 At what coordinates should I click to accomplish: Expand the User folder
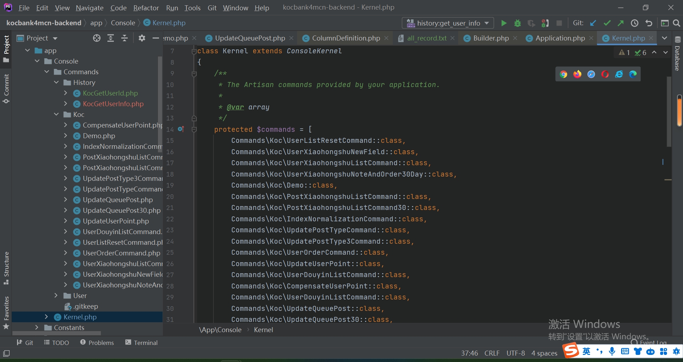[56, 296]
